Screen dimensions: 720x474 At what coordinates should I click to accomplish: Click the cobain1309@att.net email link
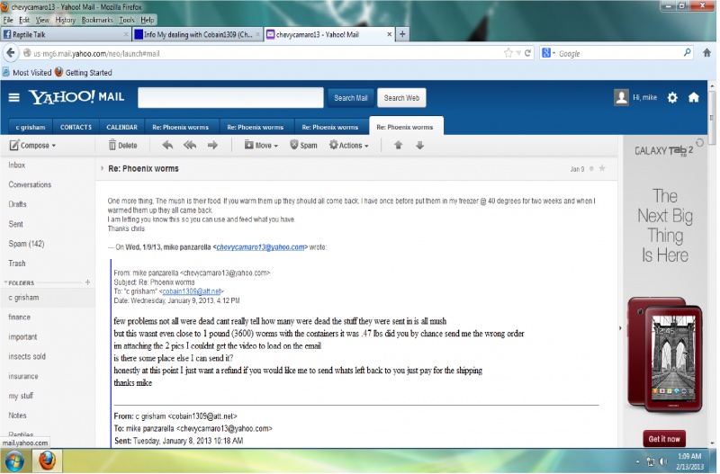point(192,291)
